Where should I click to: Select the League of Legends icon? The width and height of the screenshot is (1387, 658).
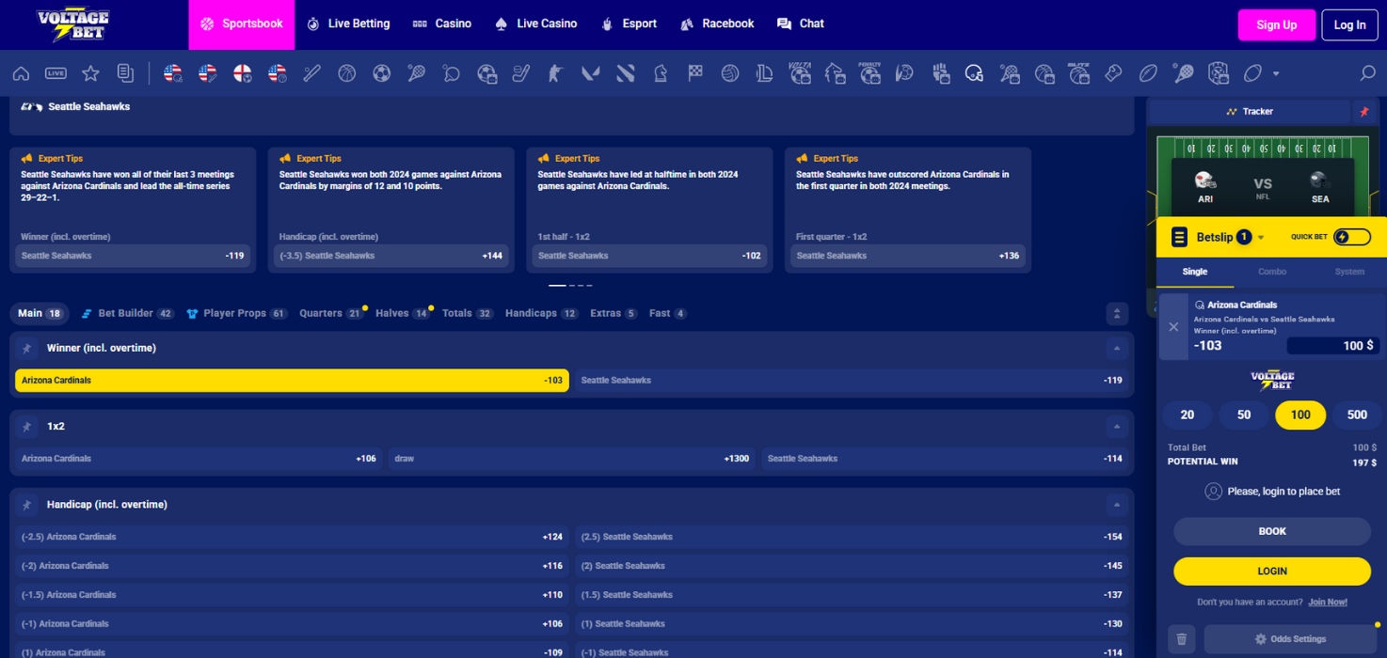(x=764, y=73)
